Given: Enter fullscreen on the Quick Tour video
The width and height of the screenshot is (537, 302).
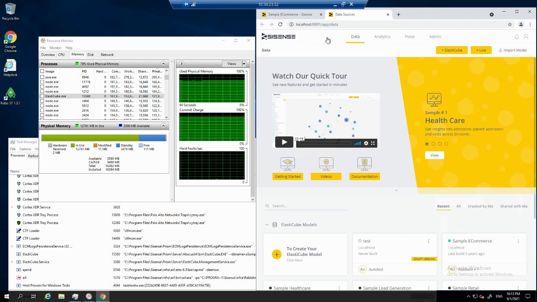Looking at the screenshot, I should [373, 143].
